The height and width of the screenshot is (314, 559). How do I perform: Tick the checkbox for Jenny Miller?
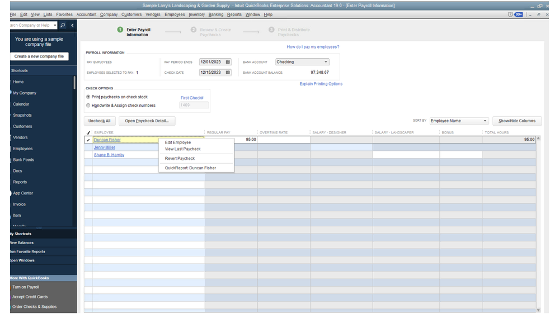point(88,148)
